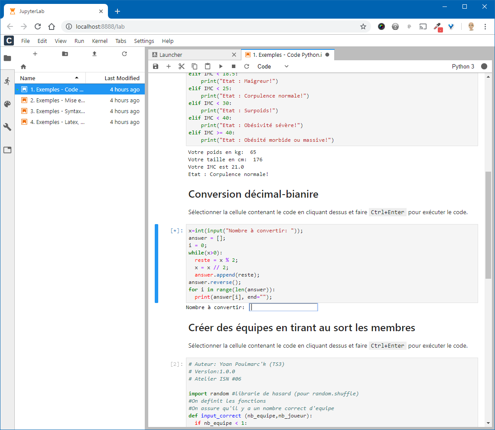This screenshot has width=495, height=430.
Task: Save the notebook with the disk icon
Action: click(155, 66)
